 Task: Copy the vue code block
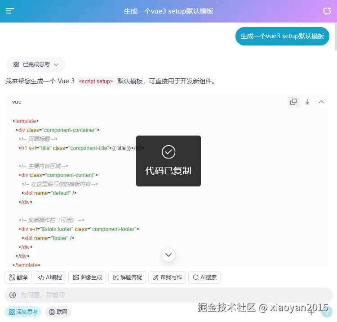pos(293,102)
